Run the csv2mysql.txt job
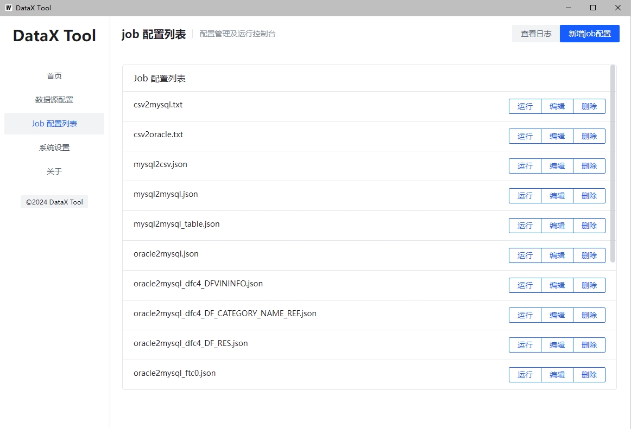 pos(525,106)
